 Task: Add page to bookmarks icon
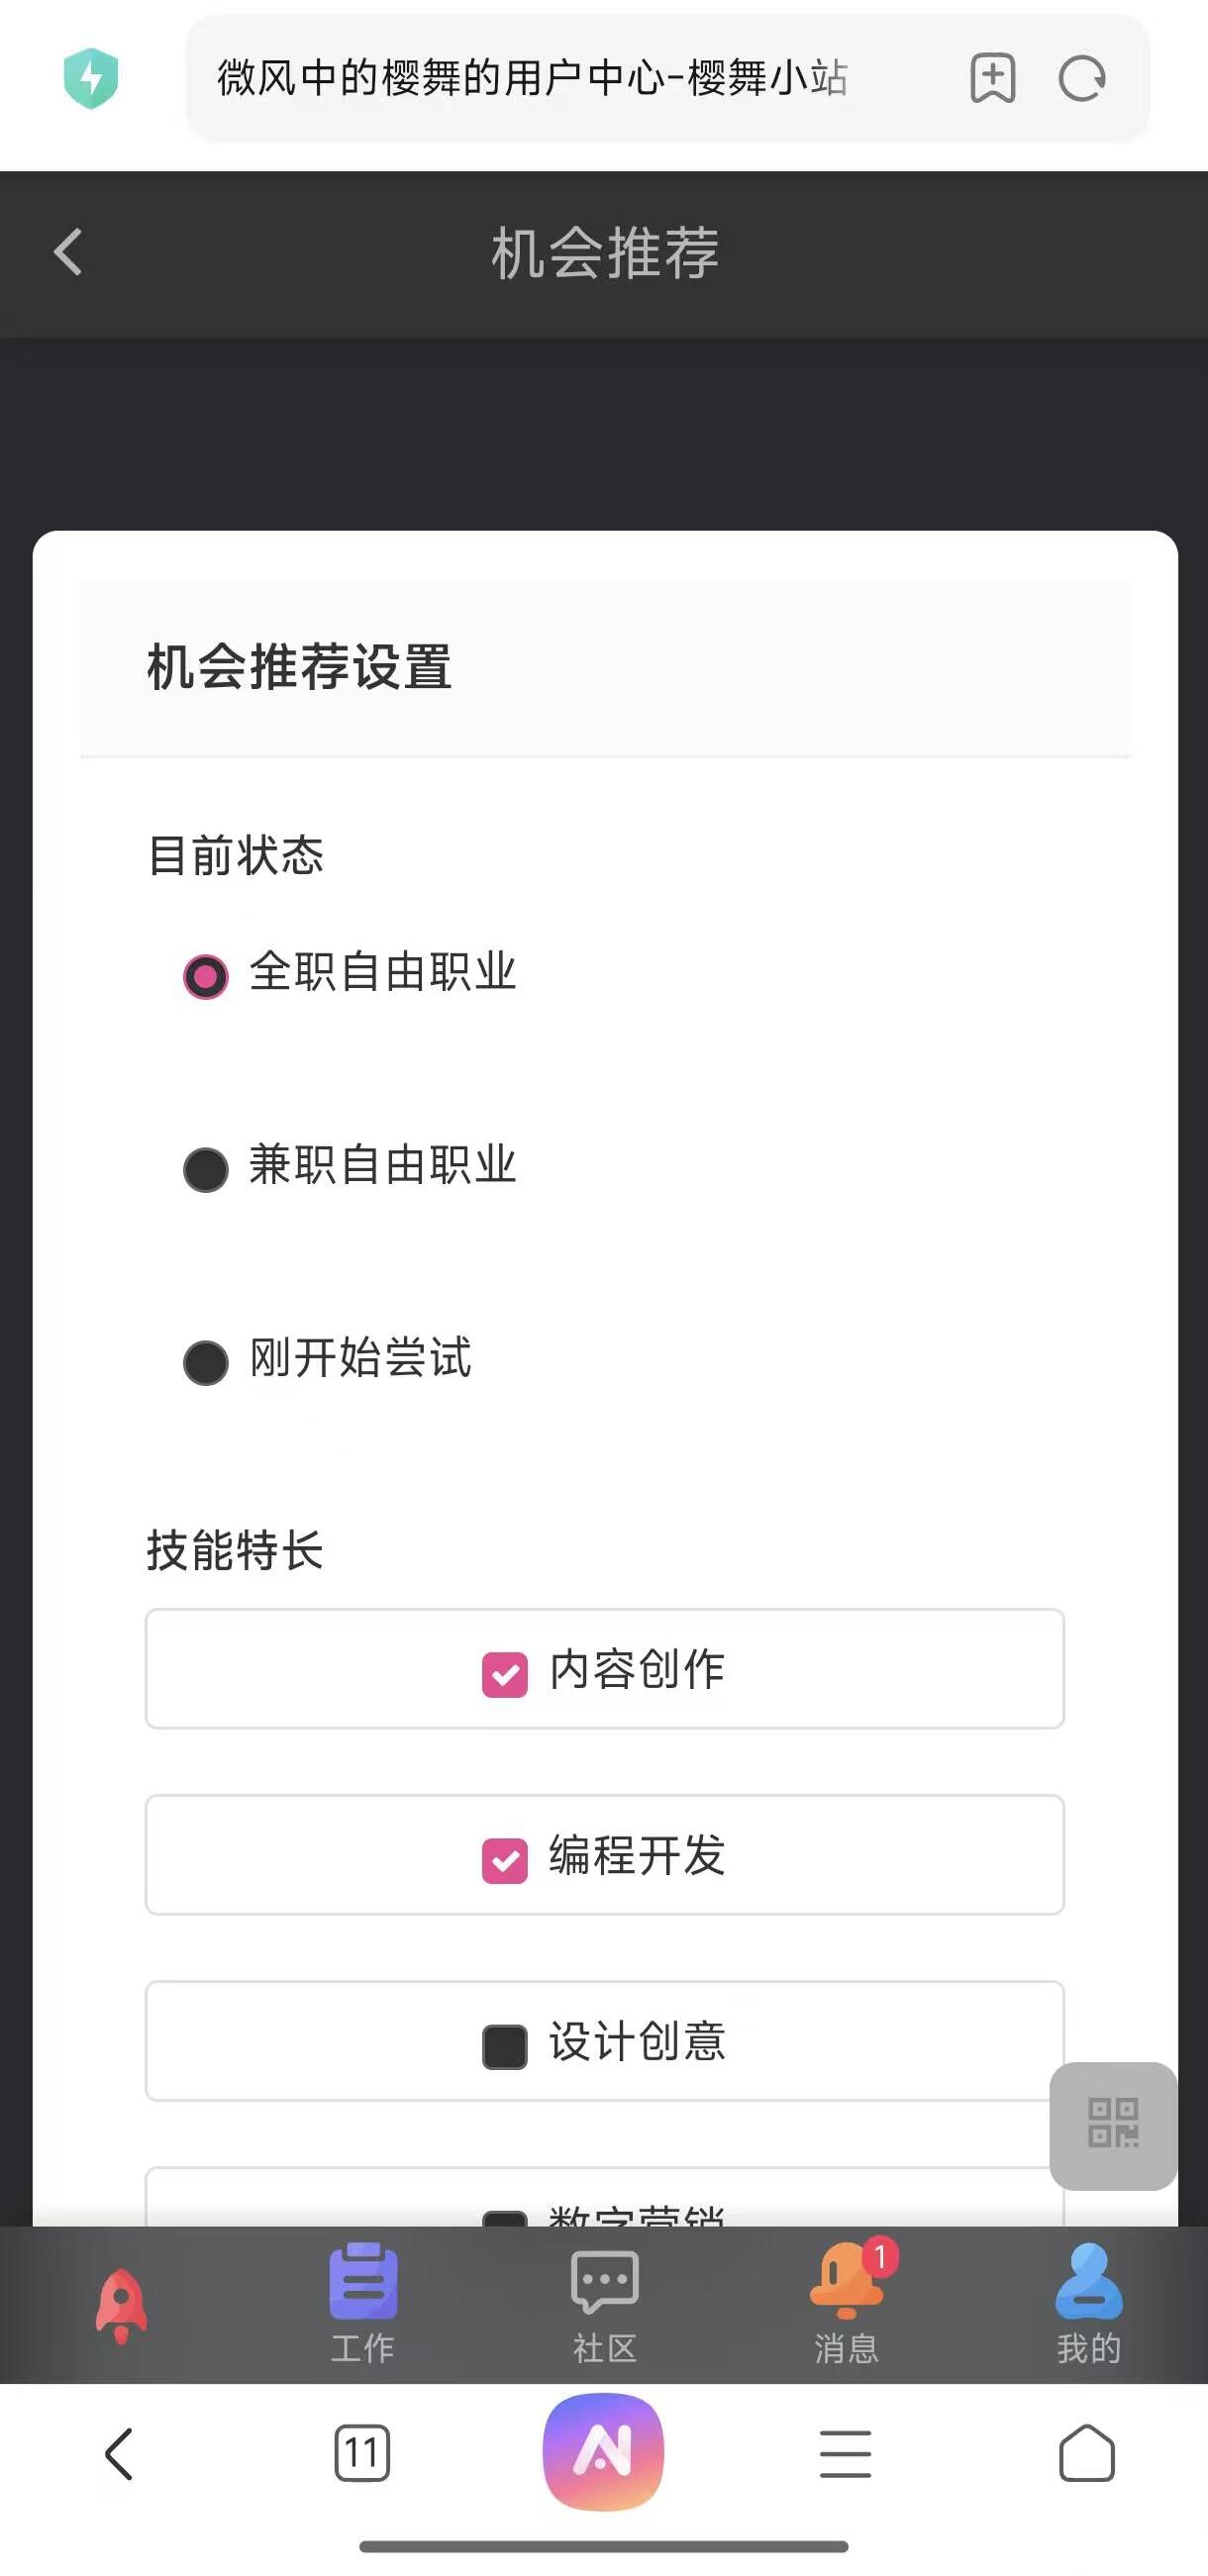coord(992,78)
